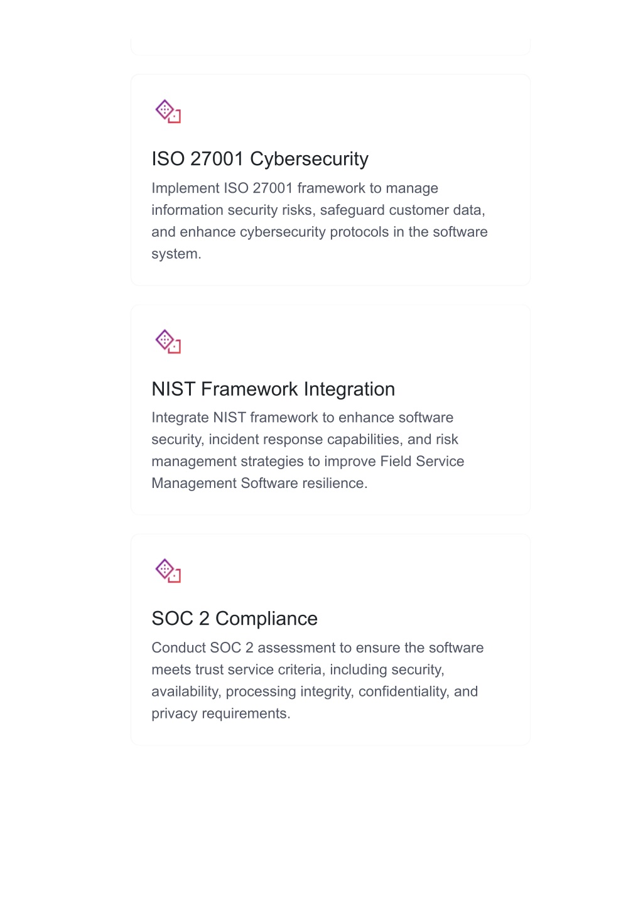Viewport: 643px width, 910px height.
Task: Click the line 'Implement ISO 27001 framework to manage'
Action: click(x=295, y=188)
